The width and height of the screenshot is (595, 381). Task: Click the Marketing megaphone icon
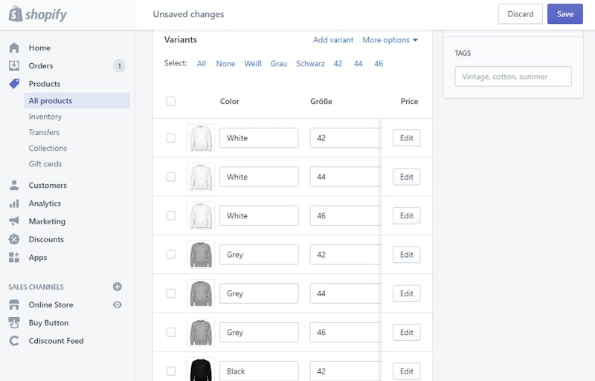pos(14,221)
